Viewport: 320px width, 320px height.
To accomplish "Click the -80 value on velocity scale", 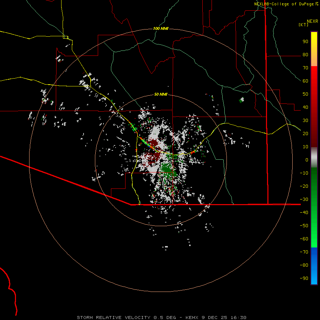I will pos(304,265).
